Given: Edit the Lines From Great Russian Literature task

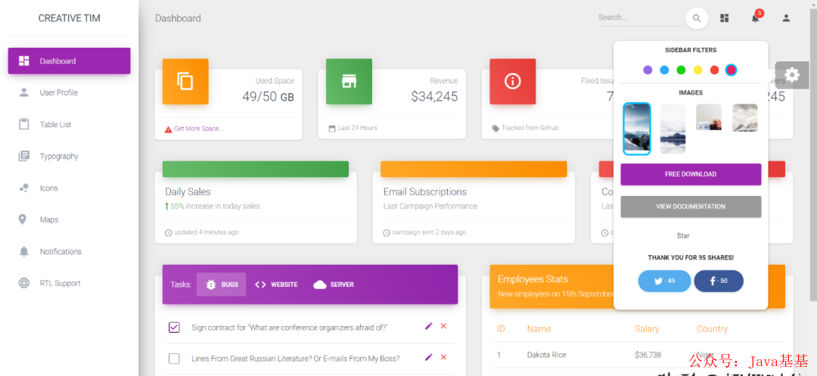Looking at the screenshot, I should coord(429,357).
